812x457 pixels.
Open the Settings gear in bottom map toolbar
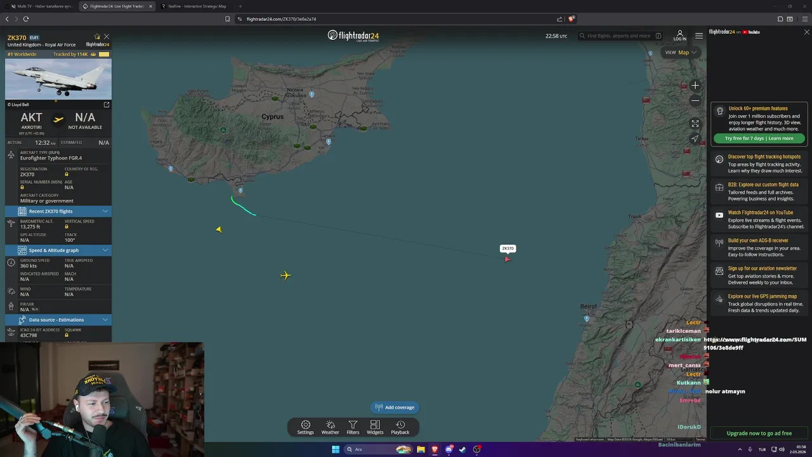coord(306,427)
